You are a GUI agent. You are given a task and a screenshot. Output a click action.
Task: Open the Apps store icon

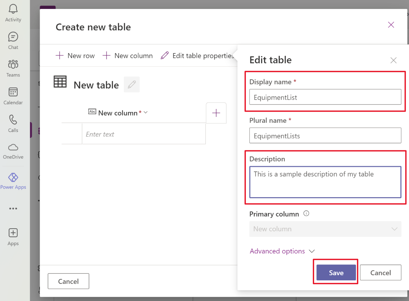click(13, 233)
